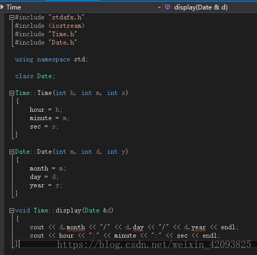
Task: Click '&d' parameter in display signature
Action: pyautogui.click(x=107, y=210)
